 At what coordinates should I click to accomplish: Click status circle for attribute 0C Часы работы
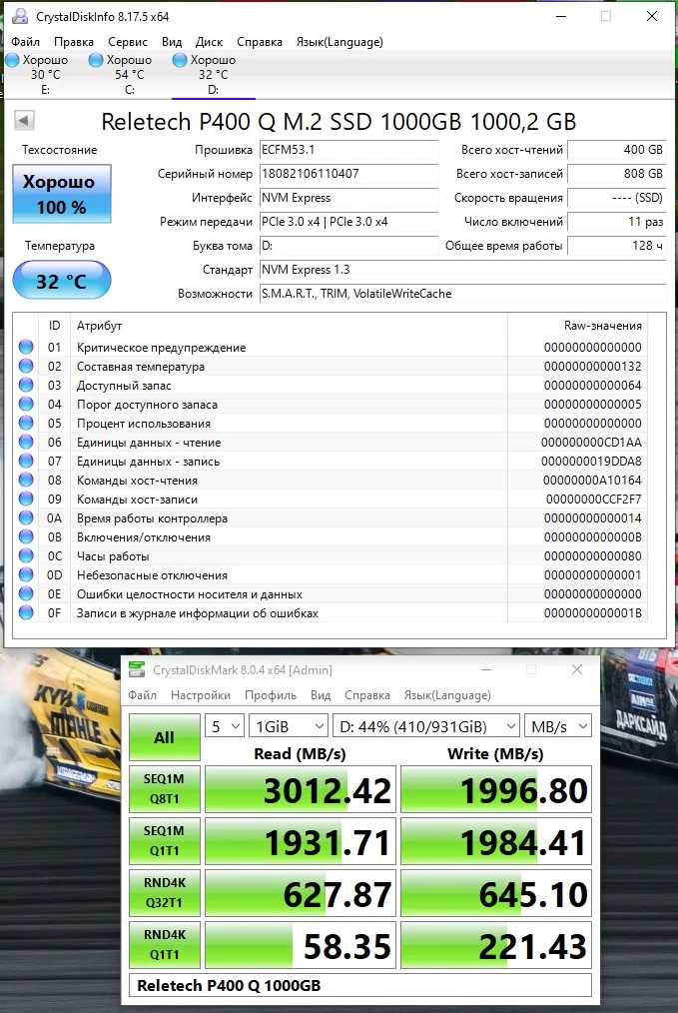point(26,555)
